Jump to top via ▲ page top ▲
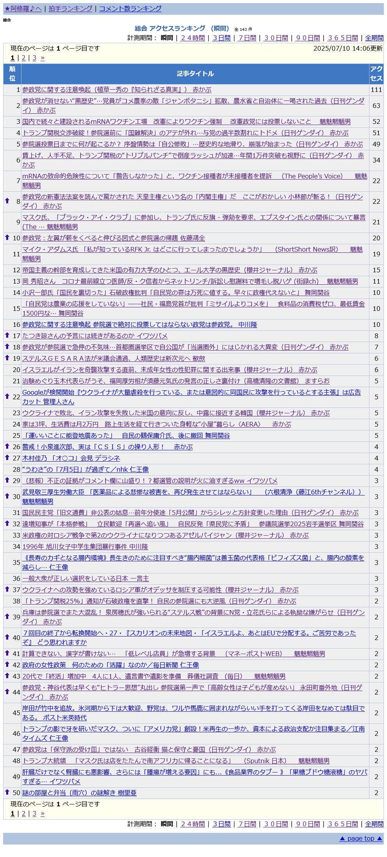Screen dimensions: 387x857 pos(361,839)
